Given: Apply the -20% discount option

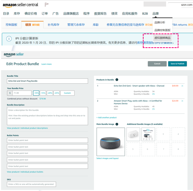Looking at the screenshot, I should click(50, 93).
